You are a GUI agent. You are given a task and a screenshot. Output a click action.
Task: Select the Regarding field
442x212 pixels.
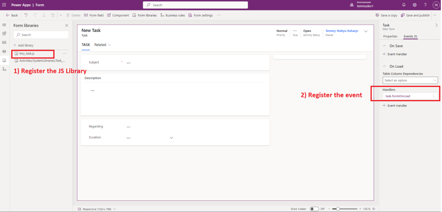pyautogui.click(x=175, y=127)
